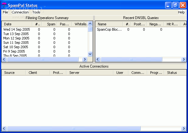Select the Wed 14 Sep 2005 row
The width and height of the screenshot is (188, 133).
point(44,29)
